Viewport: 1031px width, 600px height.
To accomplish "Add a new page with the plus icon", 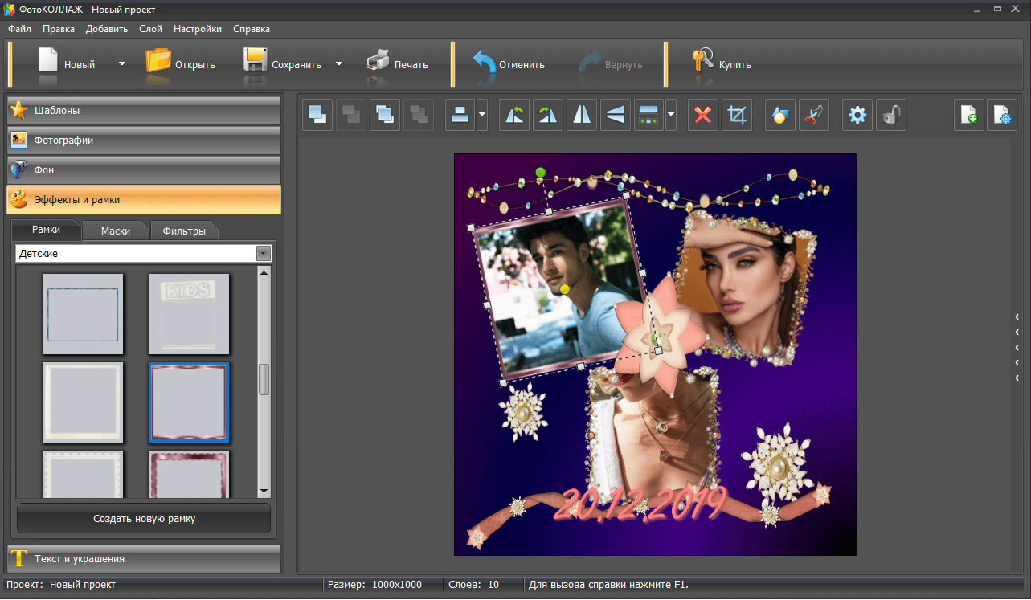I will (968, 116).
